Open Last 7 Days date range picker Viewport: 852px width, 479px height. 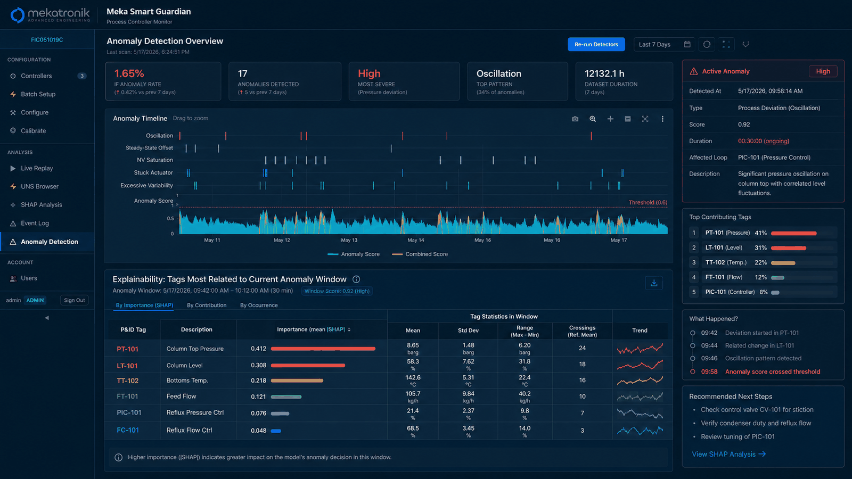pos(664,44)
